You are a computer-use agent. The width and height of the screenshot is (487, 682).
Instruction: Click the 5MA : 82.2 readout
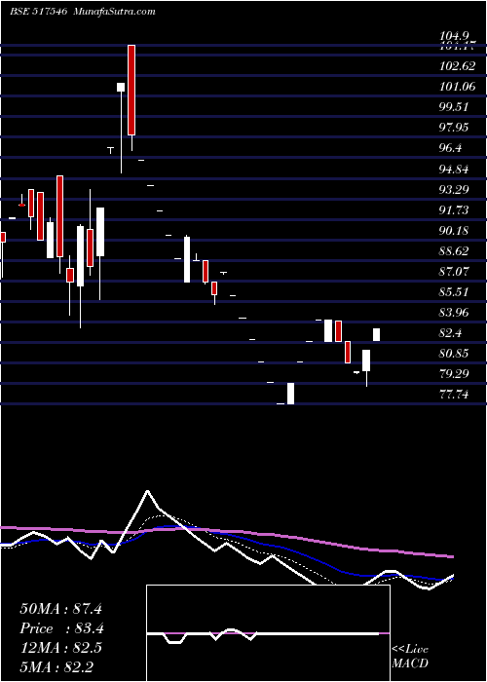pos(56,666)
